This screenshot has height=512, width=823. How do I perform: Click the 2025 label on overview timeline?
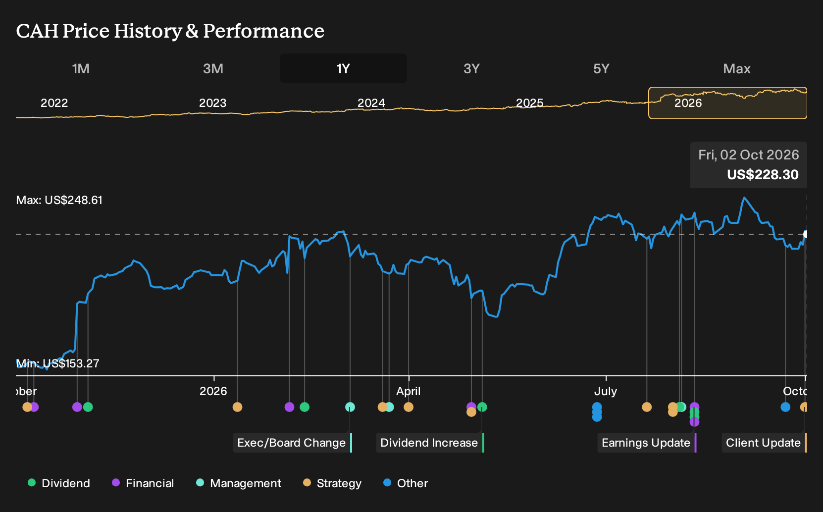pyautogui.click(x=530, y=103)
